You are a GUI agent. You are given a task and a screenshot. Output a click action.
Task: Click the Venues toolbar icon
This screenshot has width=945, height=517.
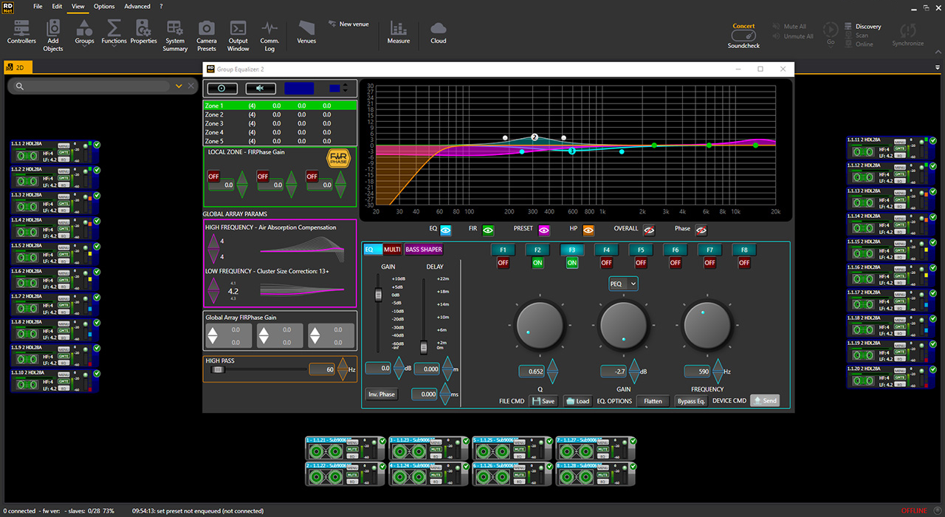click(306, 32)
